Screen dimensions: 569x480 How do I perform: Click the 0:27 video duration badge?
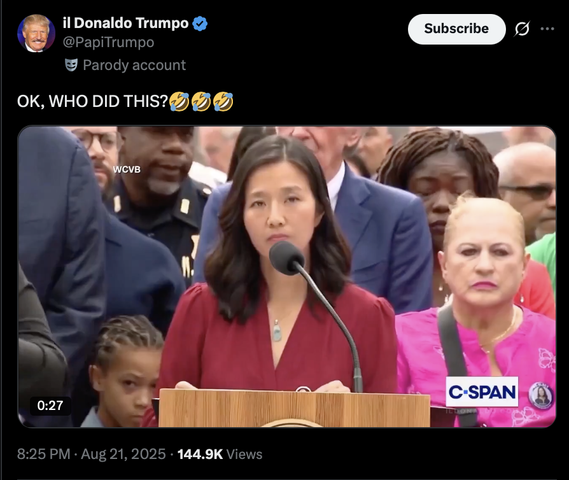[x=50, y=406]
